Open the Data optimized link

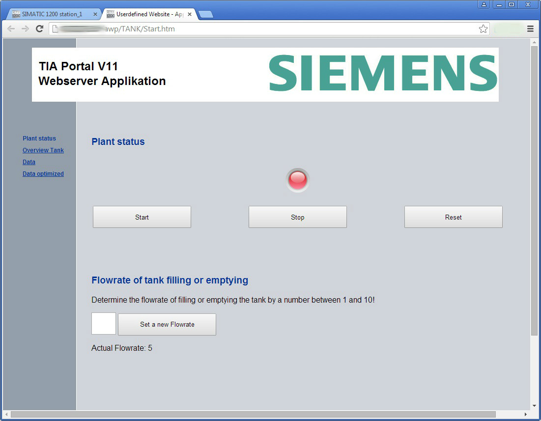tap(43, 174)
